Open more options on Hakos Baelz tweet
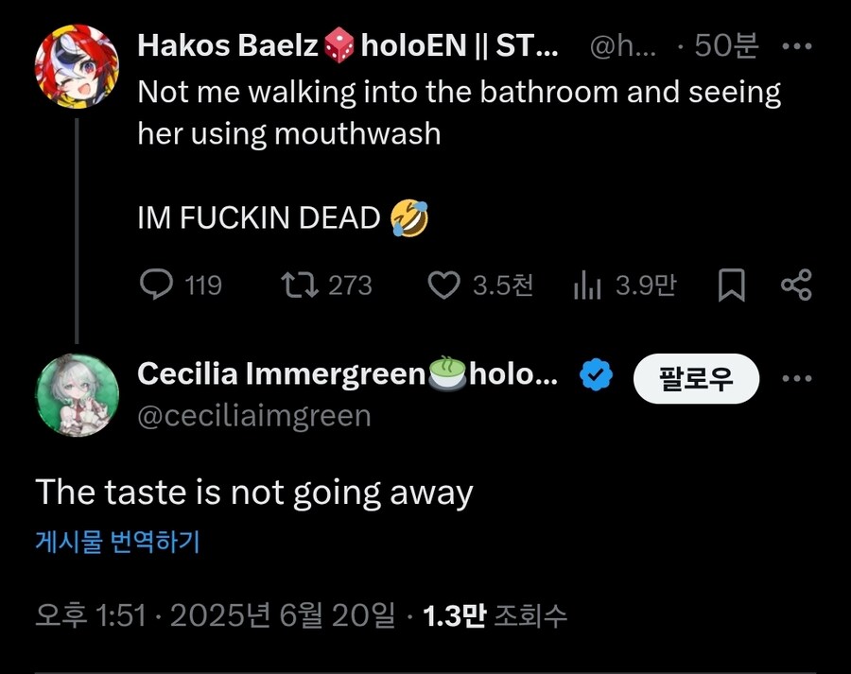This screenshot has height=674, width=851. coord(797,46)
